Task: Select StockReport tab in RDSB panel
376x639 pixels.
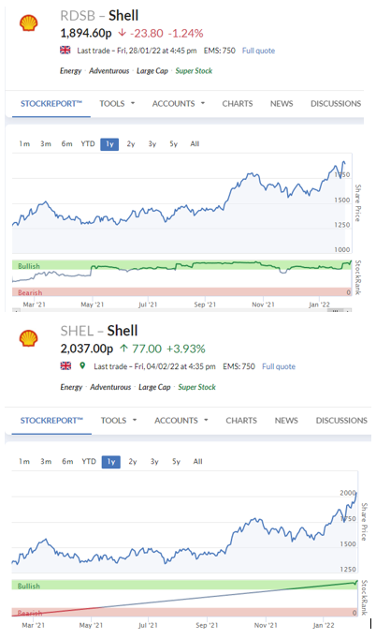Action: click(51, 103)
